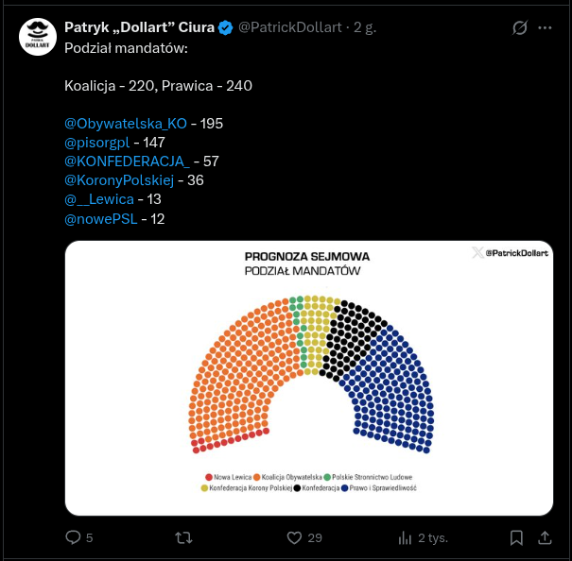
Task: Click the blue verified badge
Action: (226, 28)
